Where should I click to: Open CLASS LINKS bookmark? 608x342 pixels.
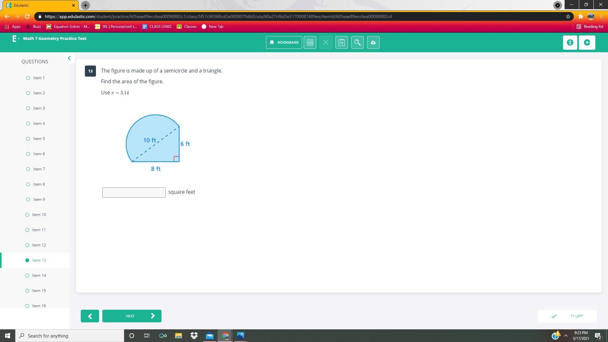(x=157, y=27)
